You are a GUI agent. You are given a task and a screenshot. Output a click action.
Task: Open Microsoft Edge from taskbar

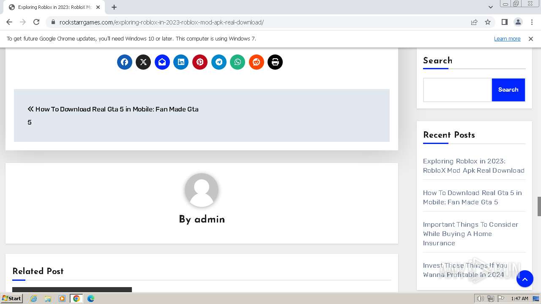pyautogui.click(x=91, y=299)
